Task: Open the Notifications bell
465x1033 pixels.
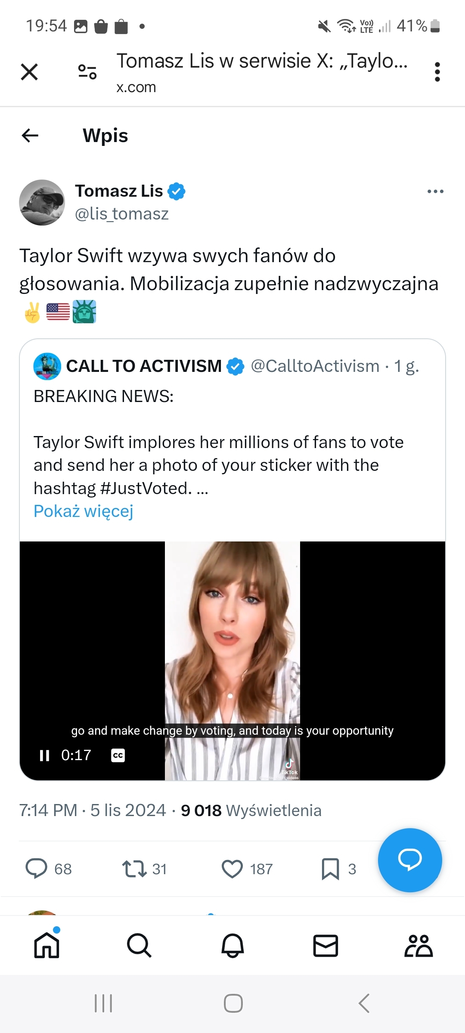Action: (x=232, y=945)
